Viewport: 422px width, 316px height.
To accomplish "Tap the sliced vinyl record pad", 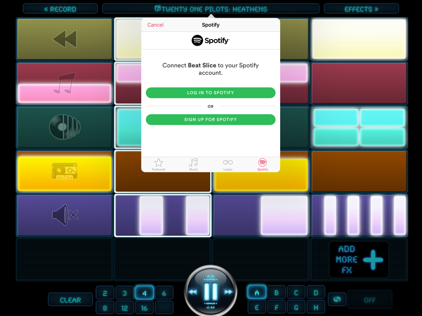I will click(65, 127).
